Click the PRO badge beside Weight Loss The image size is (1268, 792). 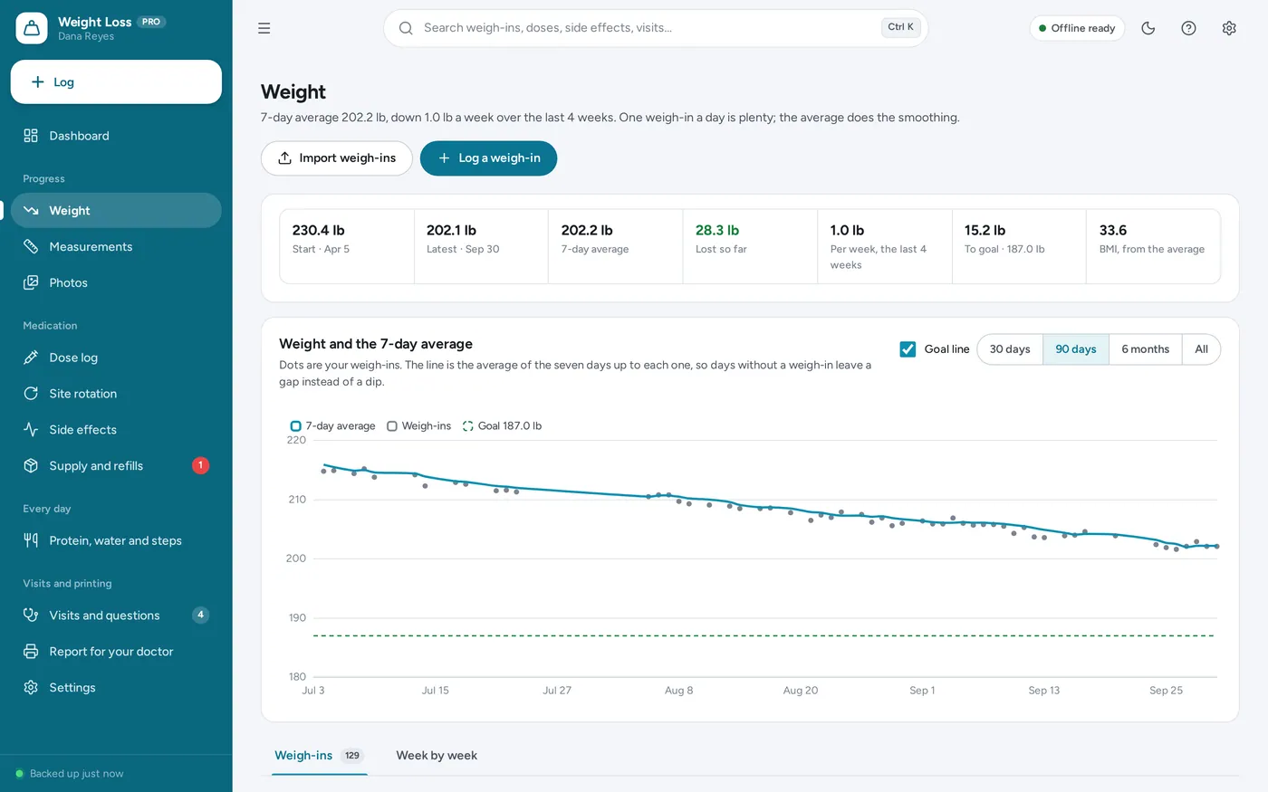[151, 22]
